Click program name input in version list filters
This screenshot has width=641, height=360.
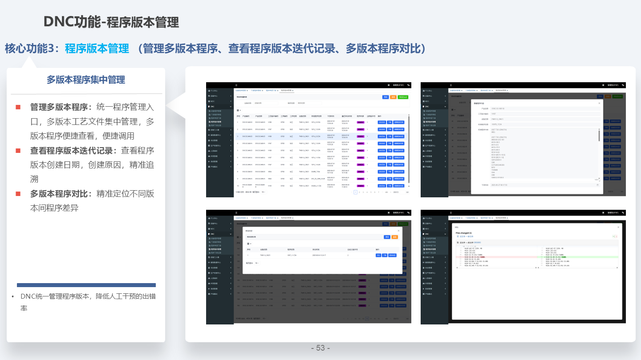click(309, 103)
